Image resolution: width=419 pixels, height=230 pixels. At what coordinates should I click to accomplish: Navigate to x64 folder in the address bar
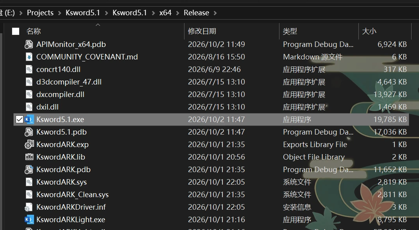click(x=165, y=13)
